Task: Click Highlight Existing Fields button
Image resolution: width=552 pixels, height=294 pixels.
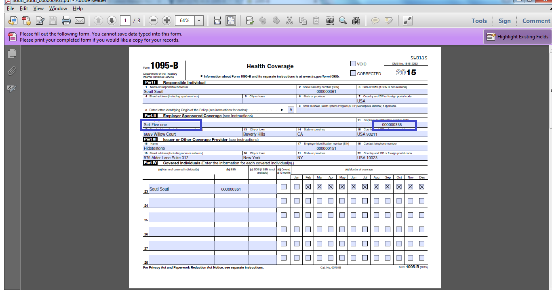Action: [x=518, y=37]
